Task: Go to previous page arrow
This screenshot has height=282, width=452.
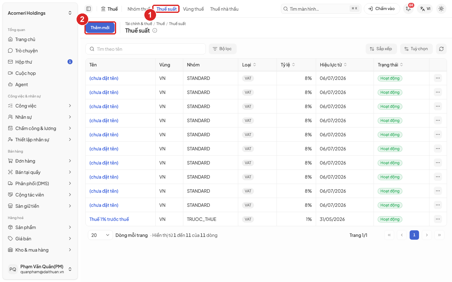Action: pyautogui.click(x=401, y=235)
